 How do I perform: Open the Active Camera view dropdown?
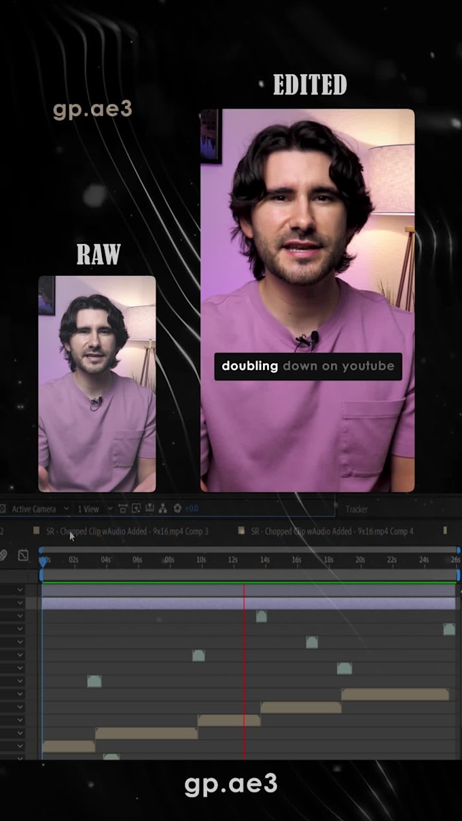tap(39, 509)
